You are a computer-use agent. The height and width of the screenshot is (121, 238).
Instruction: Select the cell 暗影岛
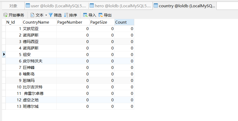[x=40, y=74]
